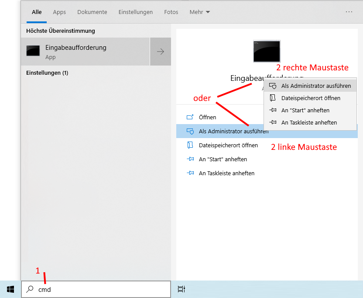The height and width of the screenshot is (298, 363).
Task: Click the search magnifier icon
Action: click(30, 289)
